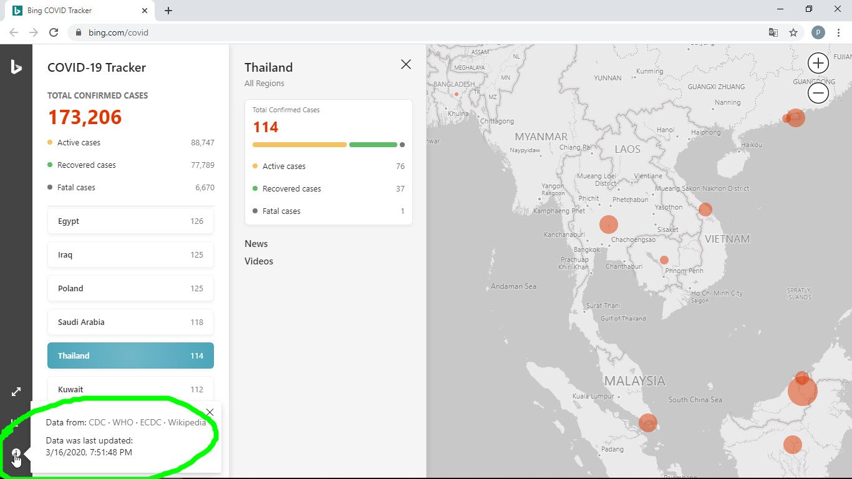The height and width of the screenshot is (479, 852).
Task: Open the Chrome profile avatar
Action: [x=818, y=32]
